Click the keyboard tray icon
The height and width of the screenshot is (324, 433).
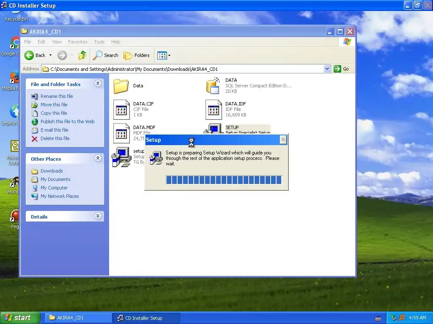pyautogui.click(x=378, y=318)
